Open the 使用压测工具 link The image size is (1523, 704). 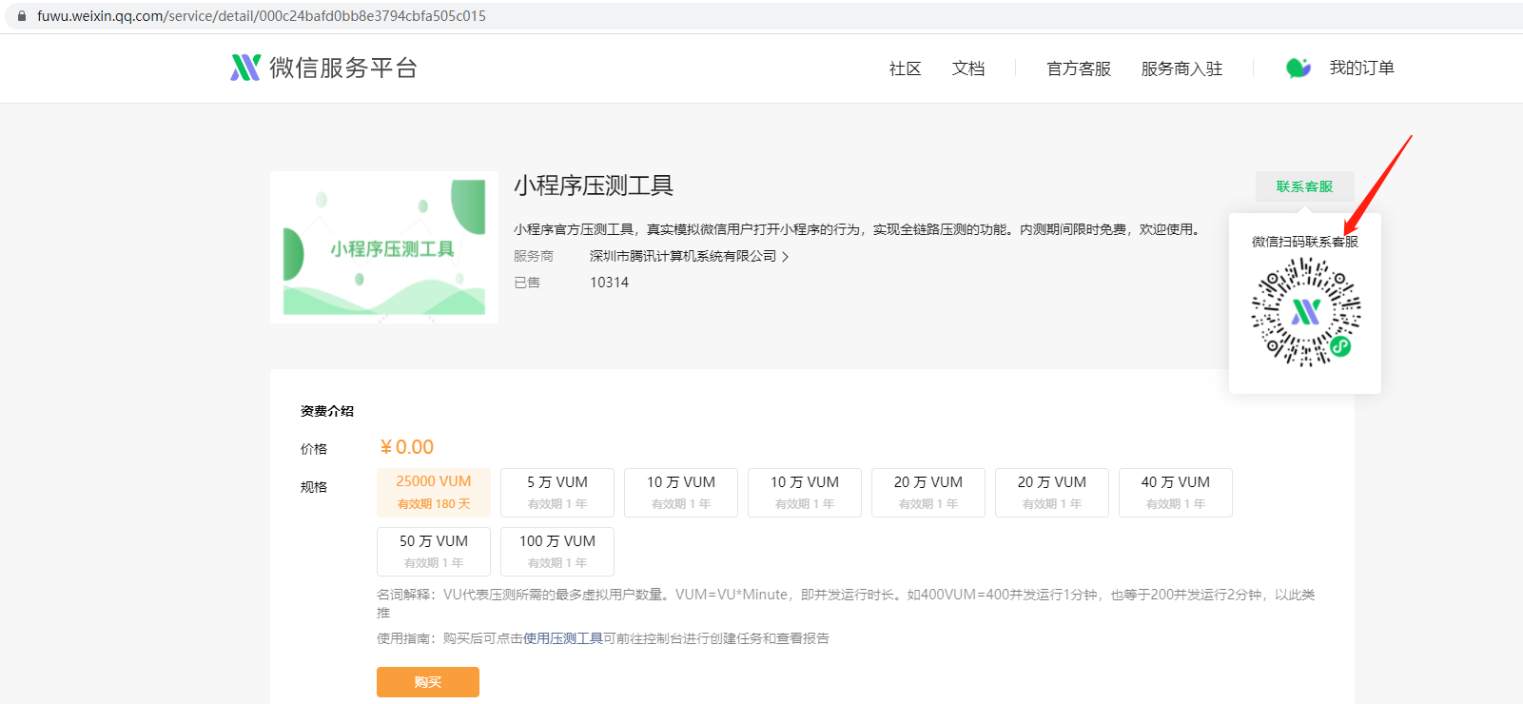[x=563, y=638]
